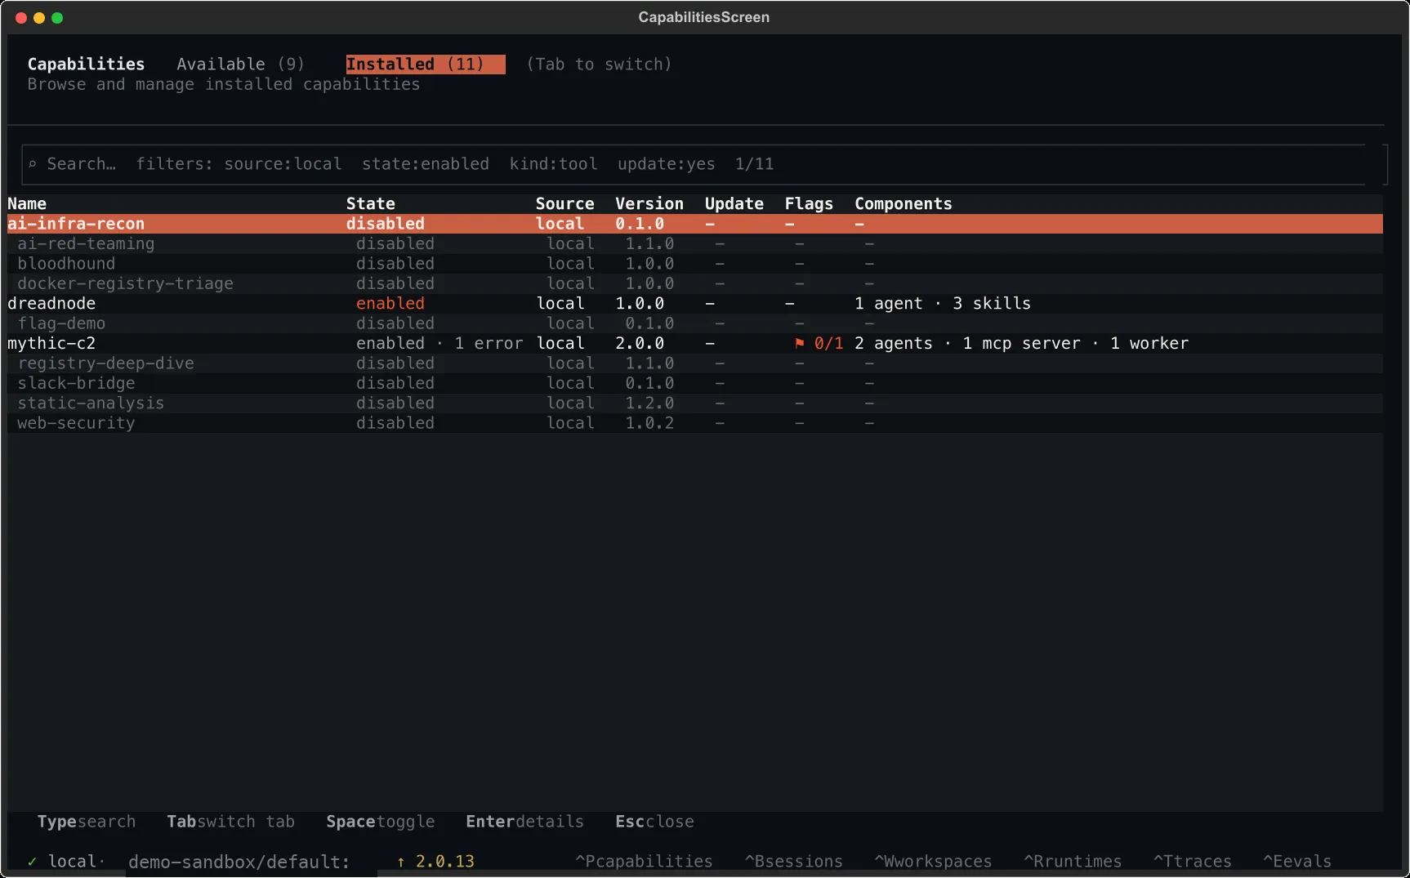Click the Tab switch tab hint
Screen dimensions: 1410x878
point(231,822)
